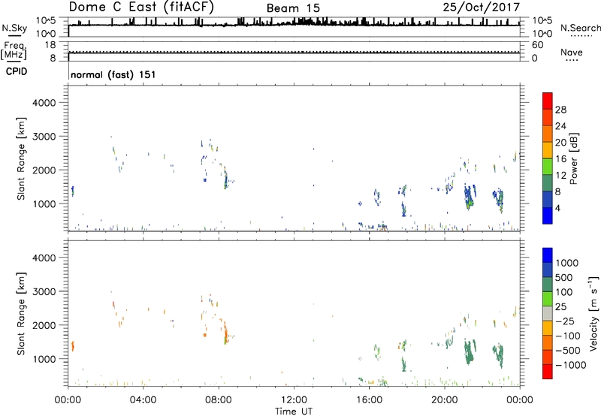
Task: Click the '18' frequency axis label
Action: coord(50,45)
